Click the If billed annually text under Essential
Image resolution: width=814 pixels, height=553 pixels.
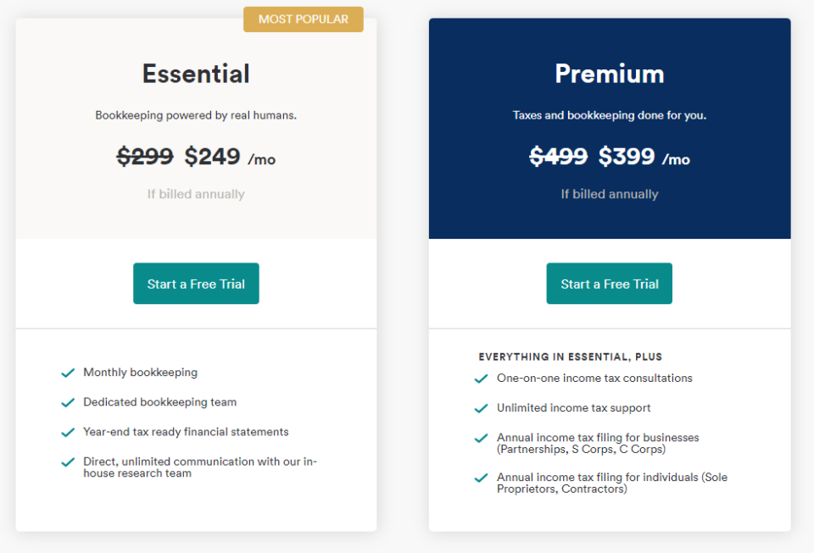click(x=196, y=194)
